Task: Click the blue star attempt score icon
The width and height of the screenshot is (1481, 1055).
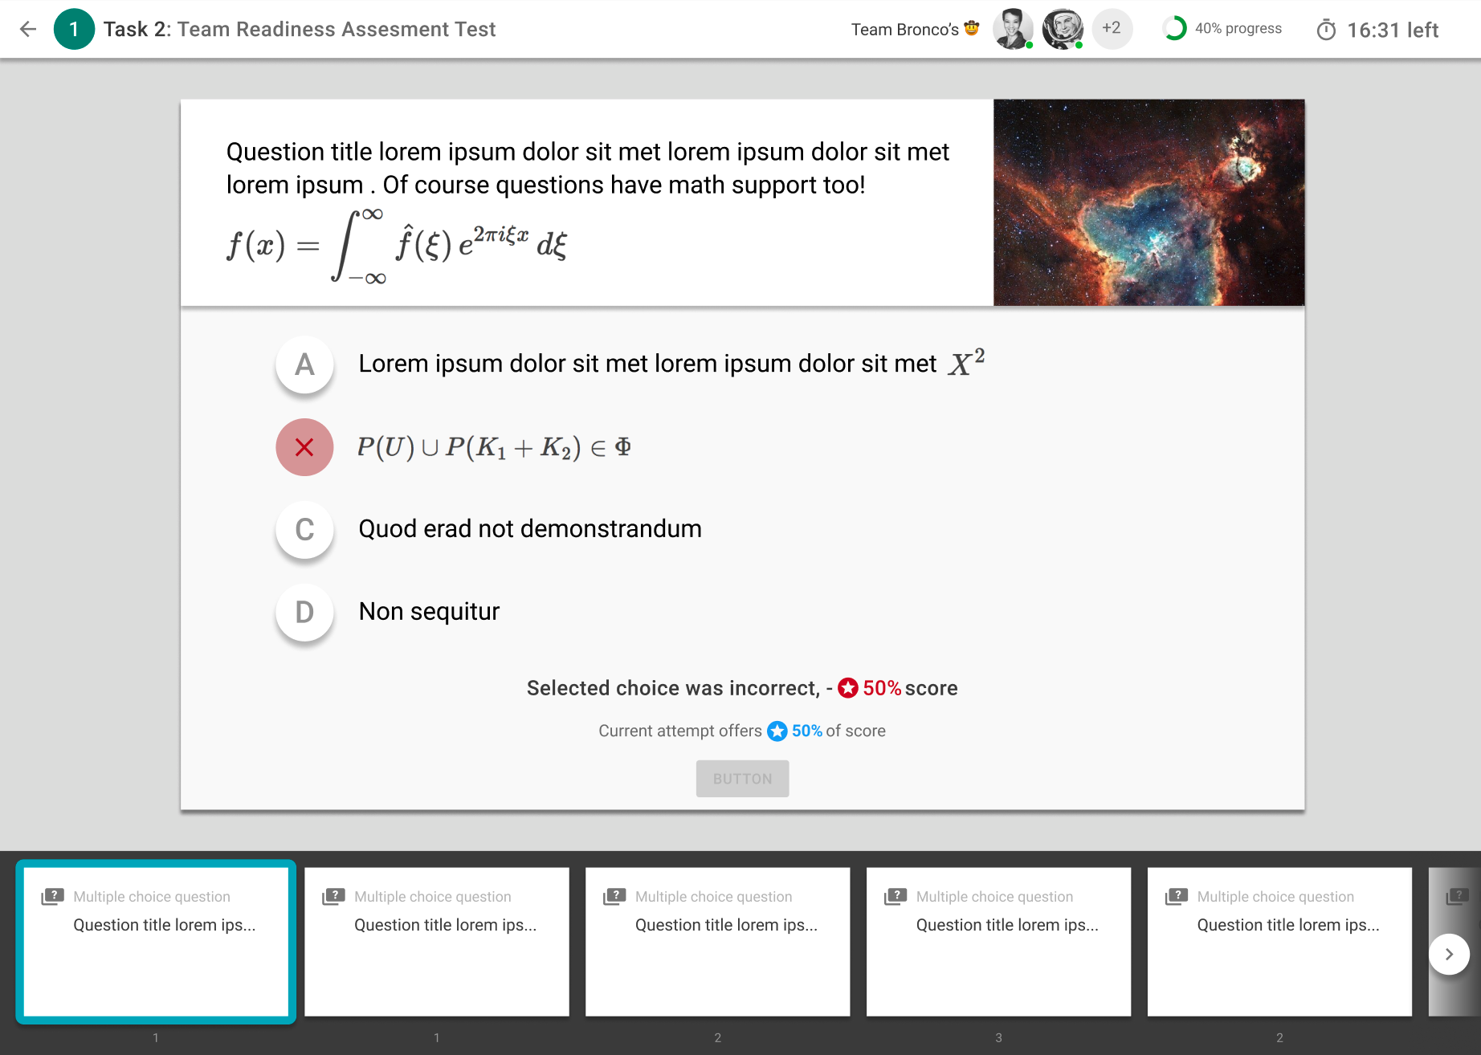Action: pos(777,731)
